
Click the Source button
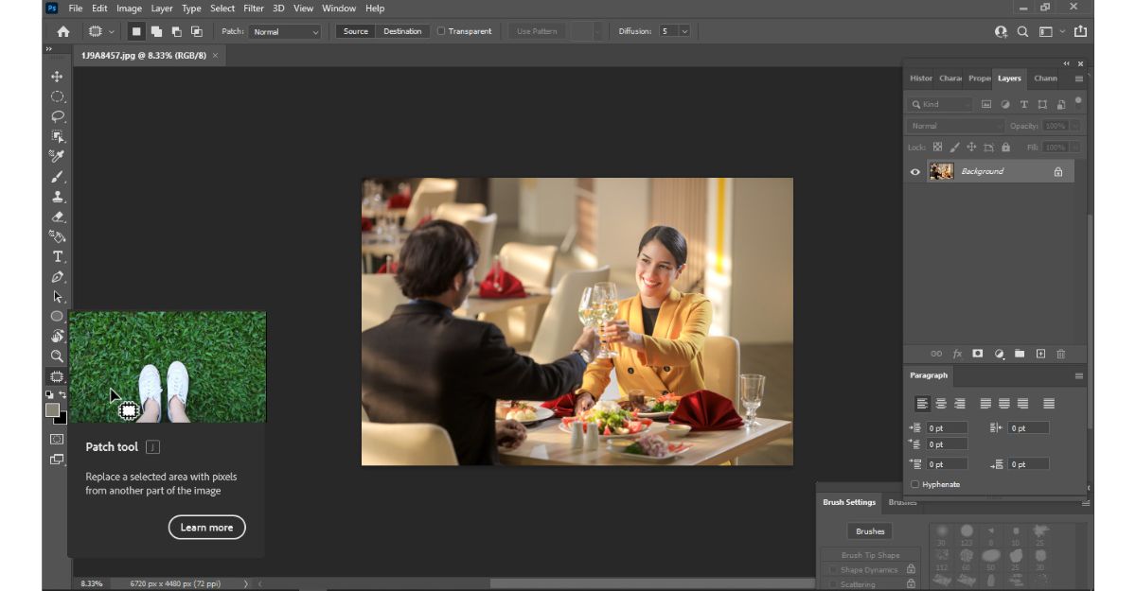356,31
